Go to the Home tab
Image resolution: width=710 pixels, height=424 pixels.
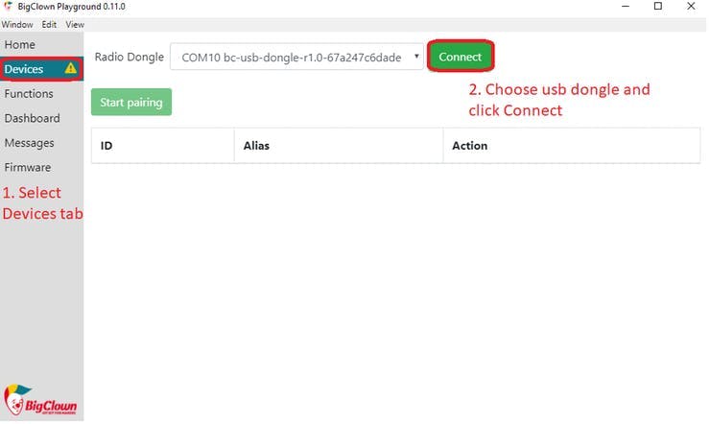pyautogui.click(x=20, y=45)
